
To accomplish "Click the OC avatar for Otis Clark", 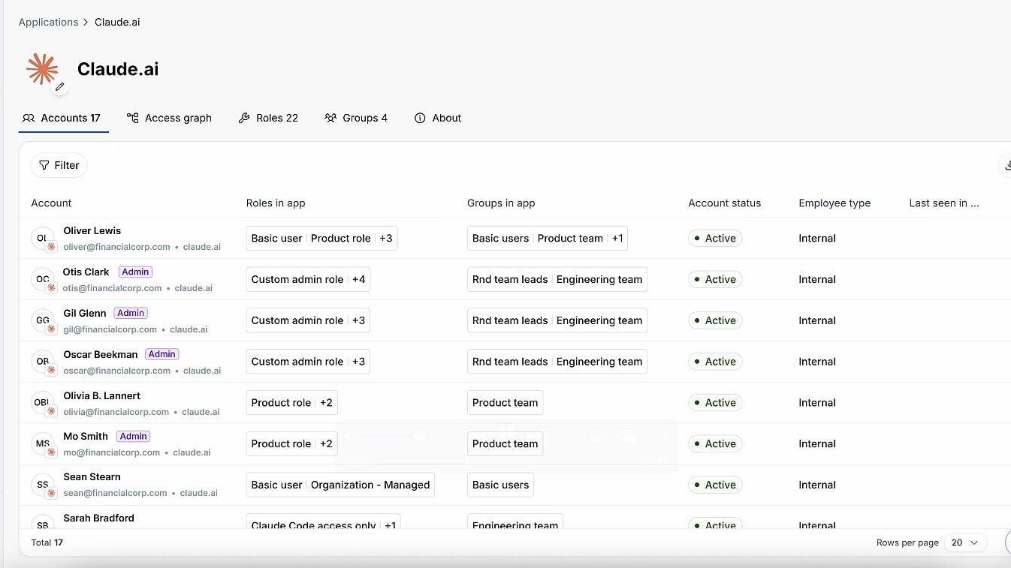I will [43, 279].
